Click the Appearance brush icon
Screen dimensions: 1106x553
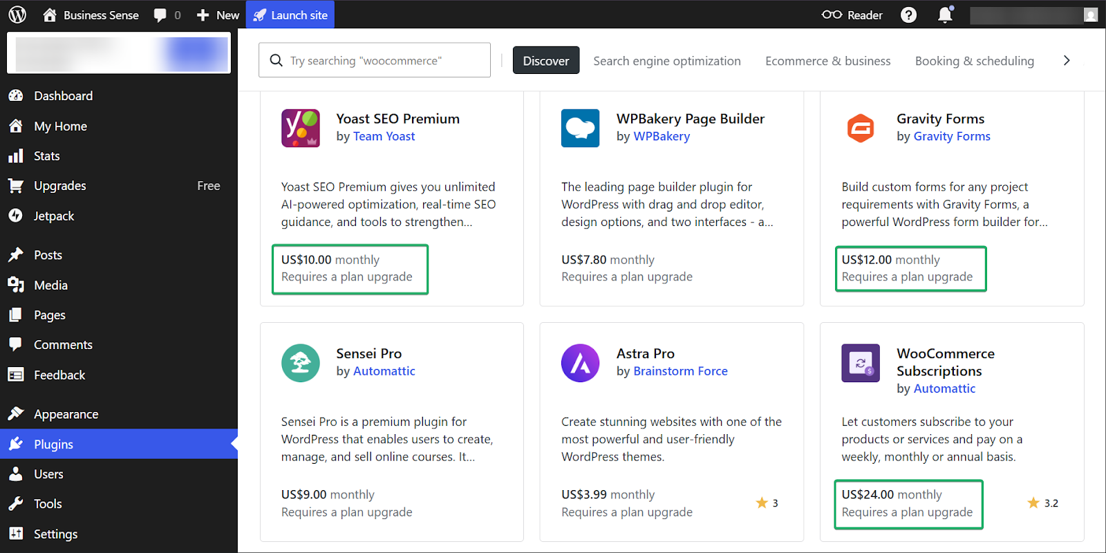tap(16, 413)
